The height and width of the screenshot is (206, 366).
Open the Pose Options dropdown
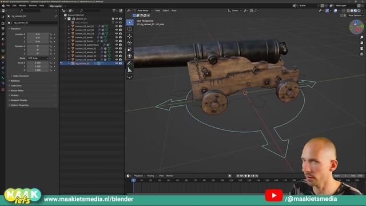pyautogui.click(x=356, y=15)
